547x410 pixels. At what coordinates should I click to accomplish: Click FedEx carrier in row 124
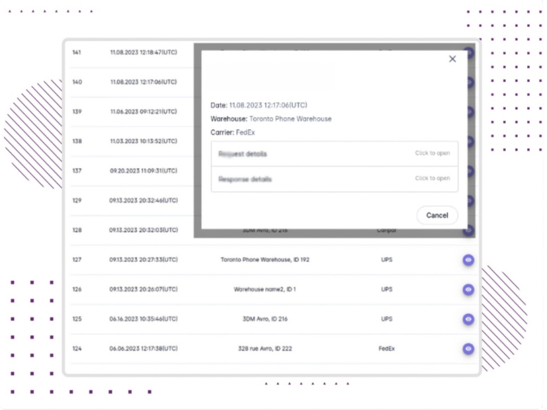[x=387, y=349]
